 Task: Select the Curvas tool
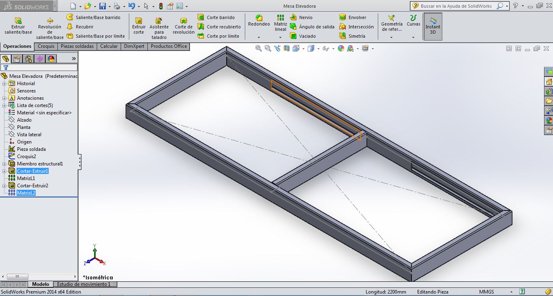tap(414, 21)
